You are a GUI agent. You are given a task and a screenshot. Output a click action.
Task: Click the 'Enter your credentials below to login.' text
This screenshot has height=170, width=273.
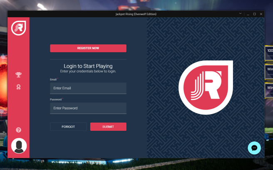coord(88,71)
